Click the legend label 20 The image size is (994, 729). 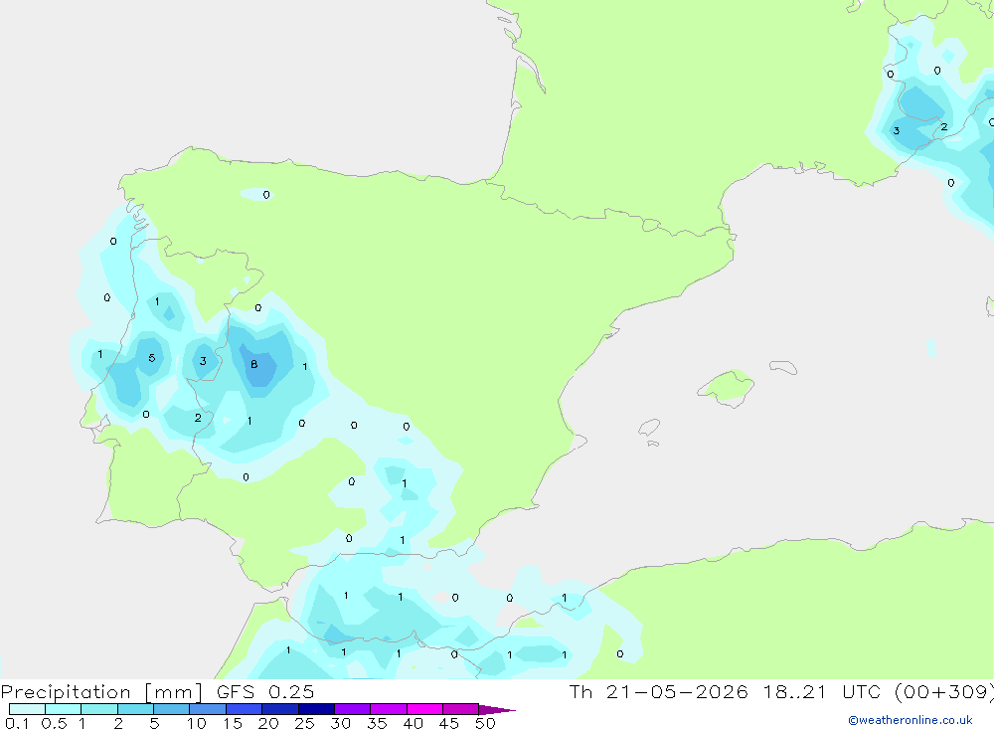(x=268, y=723)
